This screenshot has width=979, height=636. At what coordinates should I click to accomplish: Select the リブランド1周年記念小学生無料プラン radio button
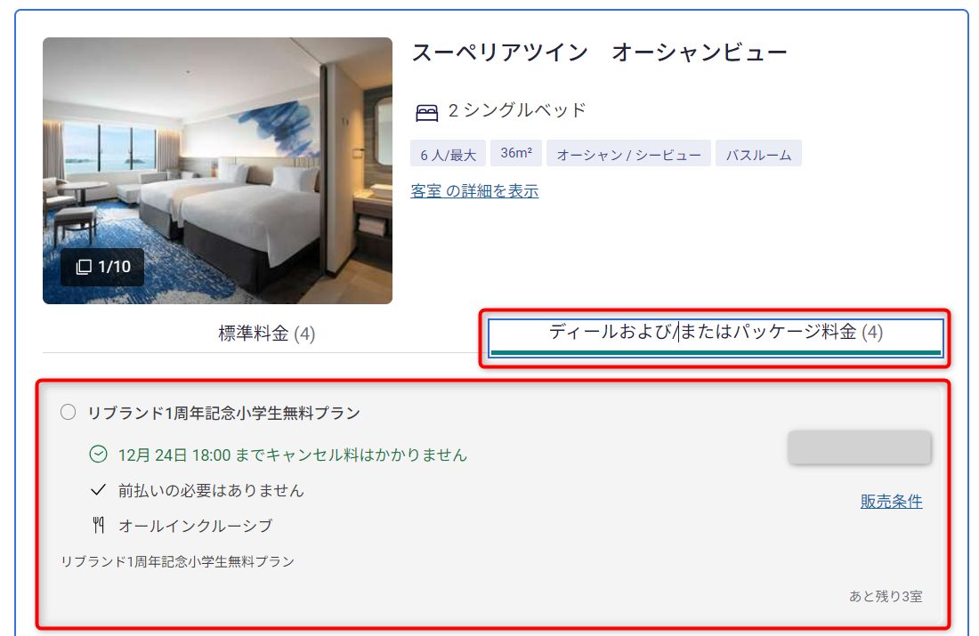coord(68,412)
